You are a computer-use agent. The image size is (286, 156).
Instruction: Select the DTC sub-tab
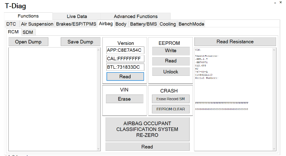11,24
